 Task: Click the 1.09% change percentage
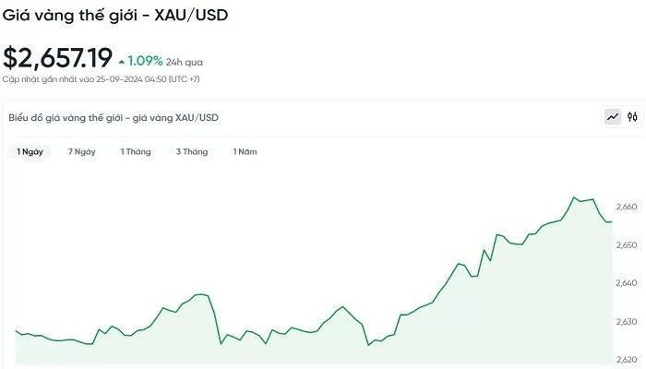[145, 61]
